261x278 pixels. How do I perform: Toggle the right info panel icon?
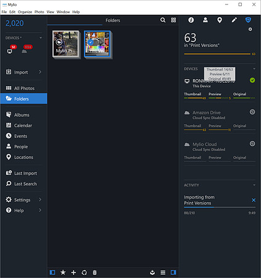point(173,272)
